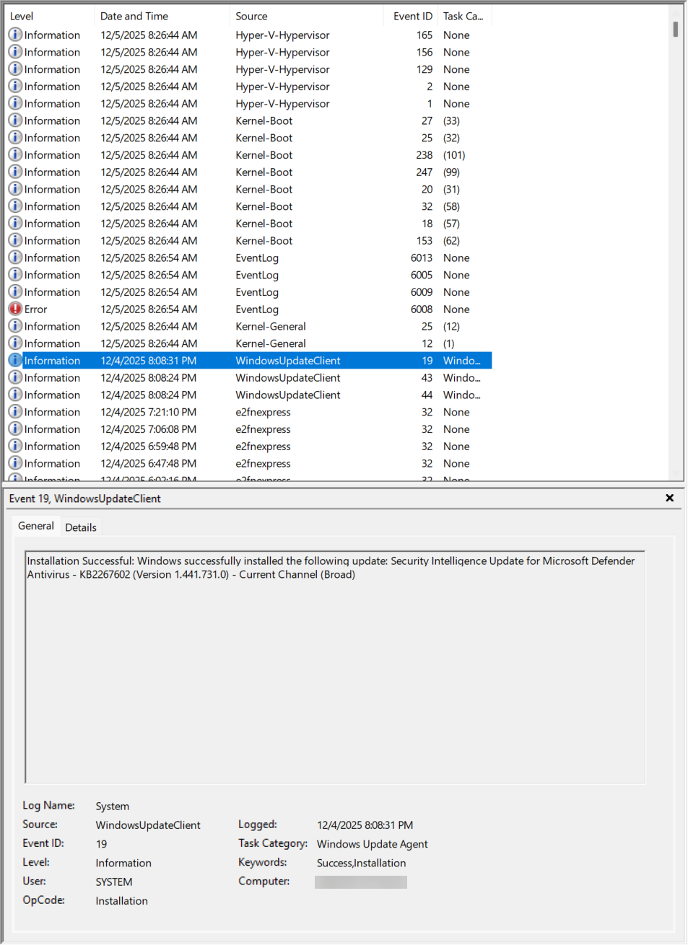The image size is (688, 945).
Task: Sort events by the Source column header
Action: point(253,15)
